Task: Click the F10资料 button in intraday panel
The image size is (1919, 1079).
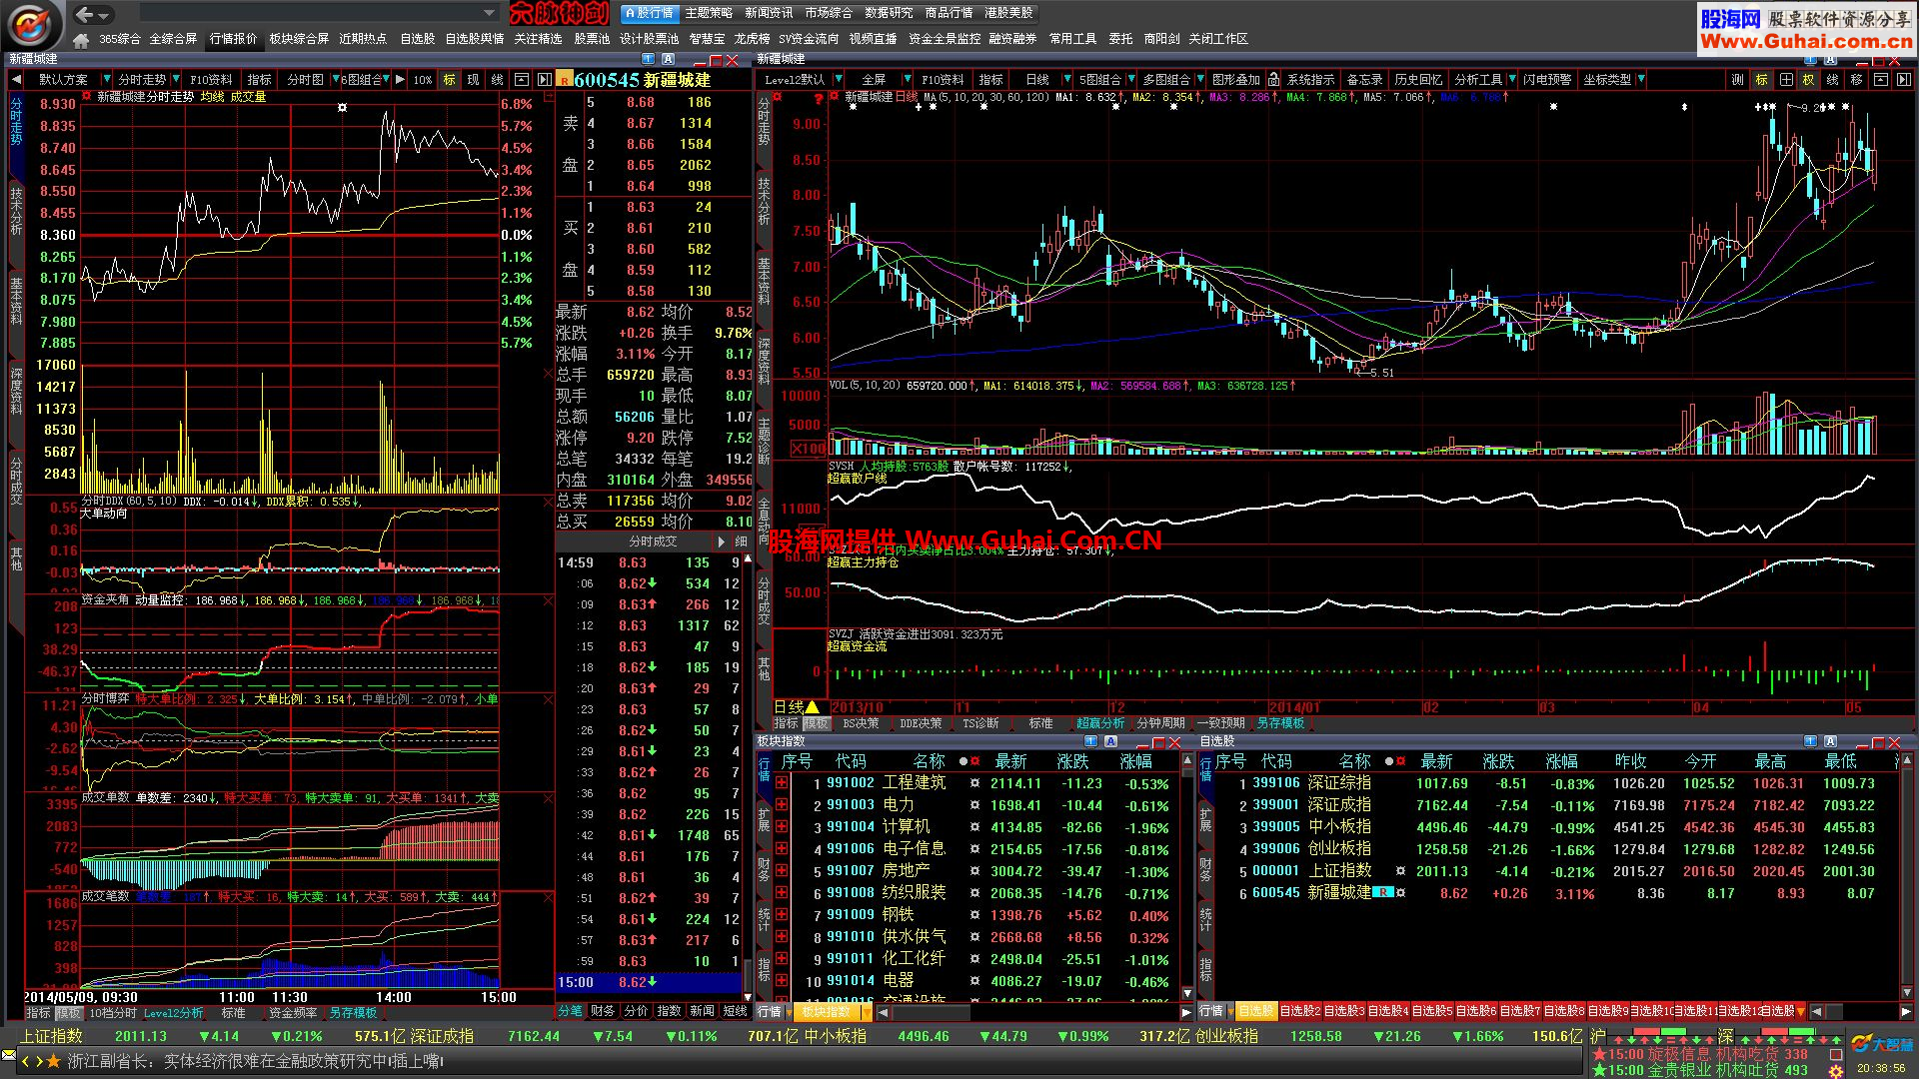Action: click(x=211, y=79)
